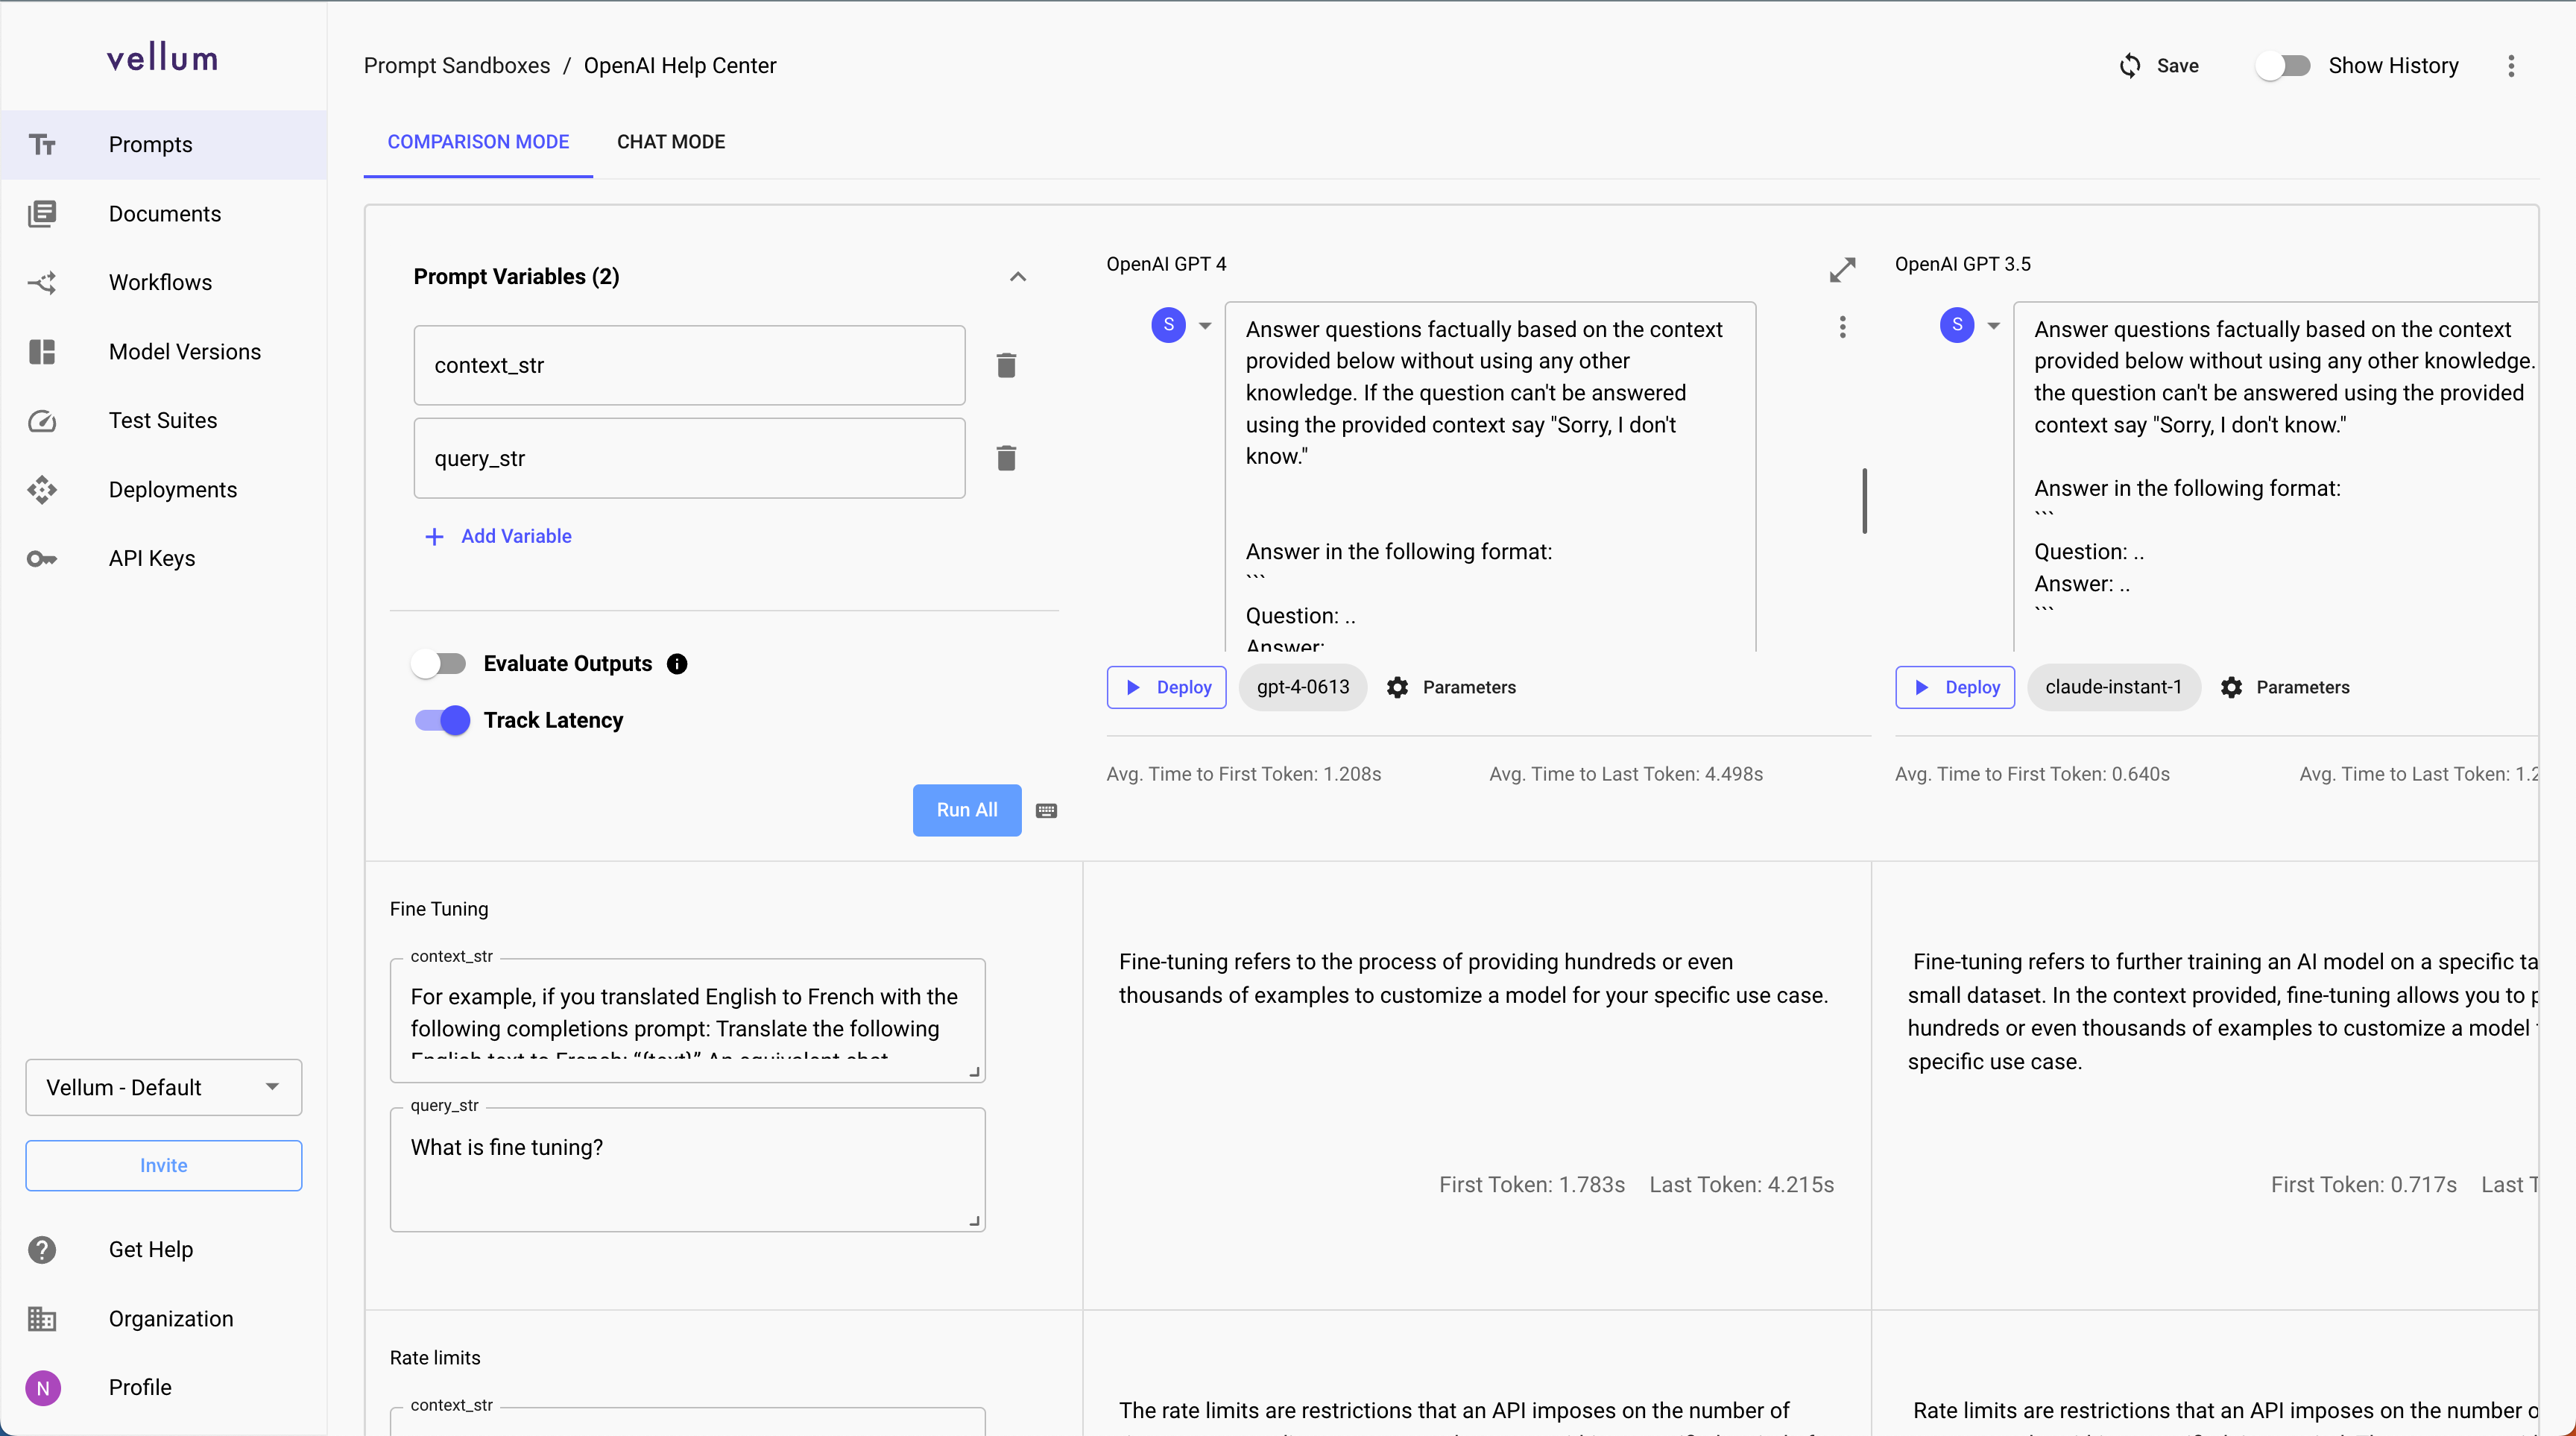Click the Save sync icon
Screen dimensions: 2576x1436
pyautogui.click(x=2130, y=66)
